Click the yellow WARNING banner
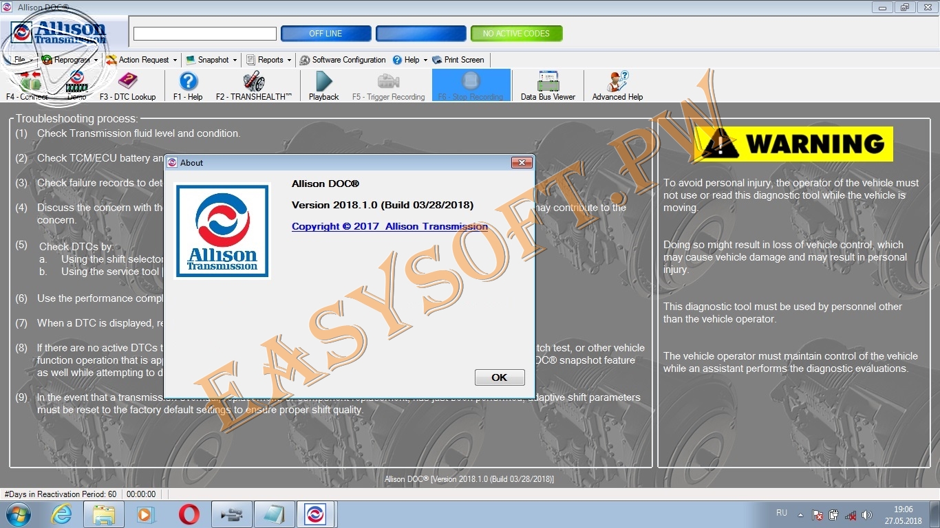The height and width of the screenshot is (528, 940). click(793, 144)
